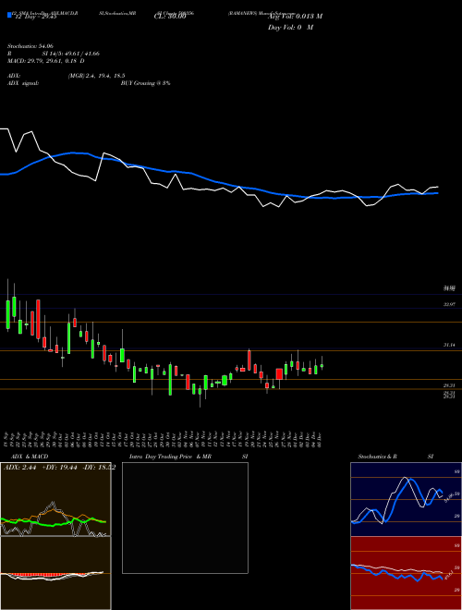Click the empty intraday trading price panel
The height and width of the screenshot is (610, 462).
[185, 518]
